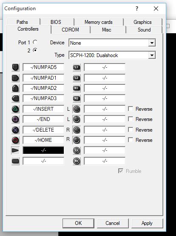Click the L1 binding field
The height and width of the screenshot is (236, 176).
pyautogui.click(x=105, y=67)
